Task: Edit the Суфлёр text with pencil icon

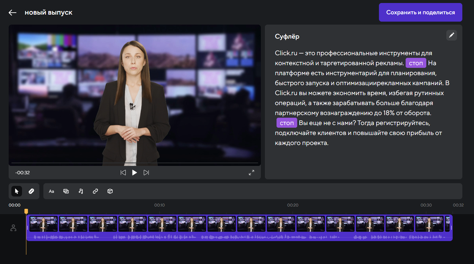Action: 451,35
